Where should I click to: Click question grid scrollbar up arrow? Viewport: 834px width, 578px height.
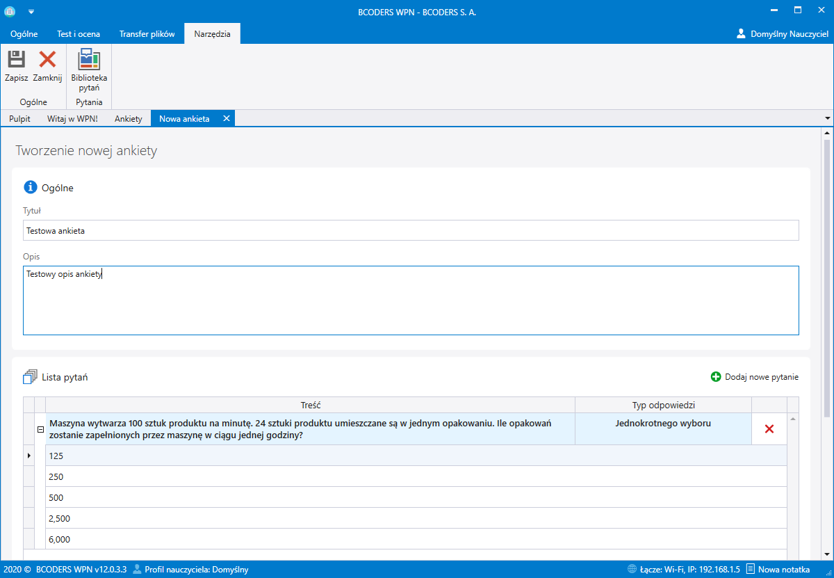[793, 418]
